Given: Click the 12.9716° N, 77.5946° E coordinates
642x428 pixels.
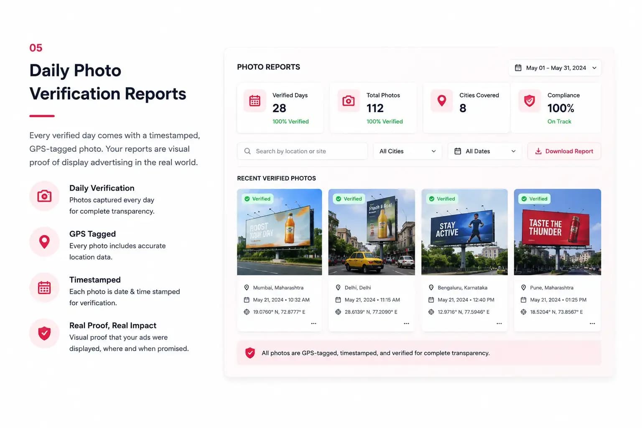Looking at the screenshot, I should click(x=464, y=312).
